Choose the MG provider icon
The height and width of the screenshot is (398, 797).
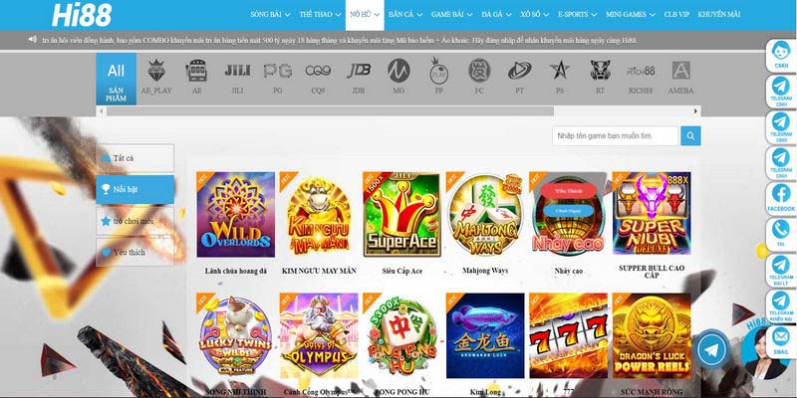(398, 78)
